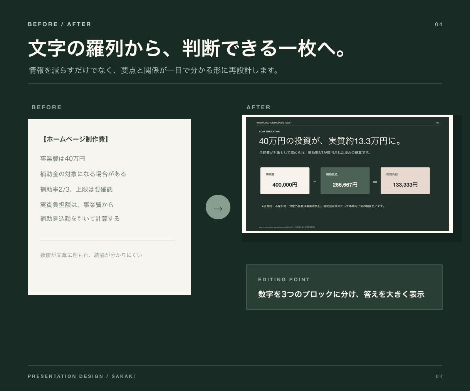Click the subtitle starting 情報を減らすだけでなく
This screenshot has height=391, width=470.
click(x=153, y=70)
